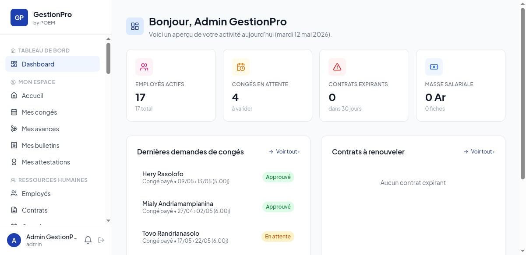Open Hery Rasolofo leave request
Viewport: 526px width, 255px height.
coord(218,177)
